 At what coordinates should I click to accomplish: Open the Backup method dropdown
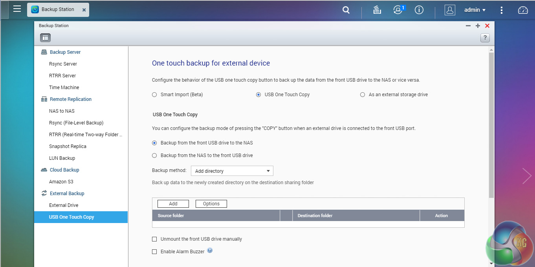coord(232,171)
